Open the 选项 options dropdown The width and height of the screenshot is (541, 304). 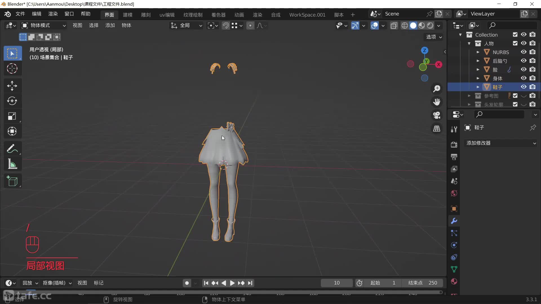tap(434, 37)
